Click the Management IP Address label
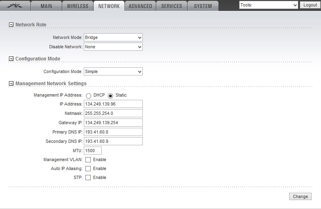321x209 pixels. coord(58,95)
